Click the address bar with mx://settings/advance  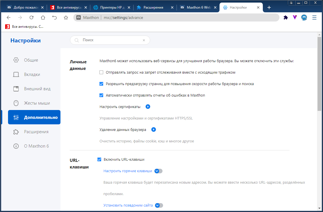[176, 18]
